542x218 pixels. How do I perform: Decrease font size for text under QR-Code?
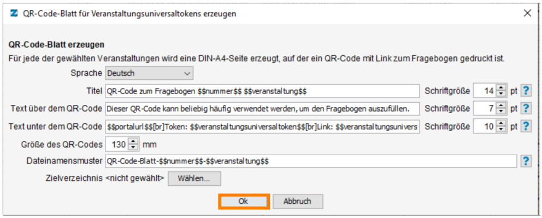pyautogui.click(x=500, y=129)
